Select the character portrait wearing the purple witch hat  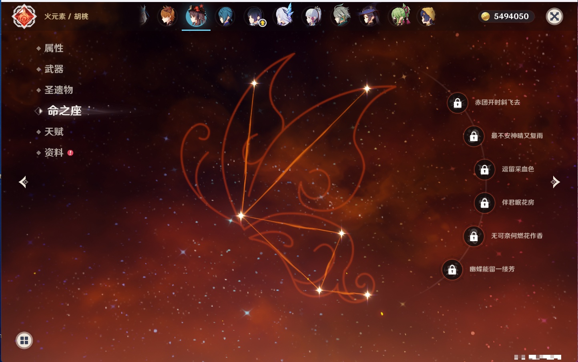(x=369, y=16)
